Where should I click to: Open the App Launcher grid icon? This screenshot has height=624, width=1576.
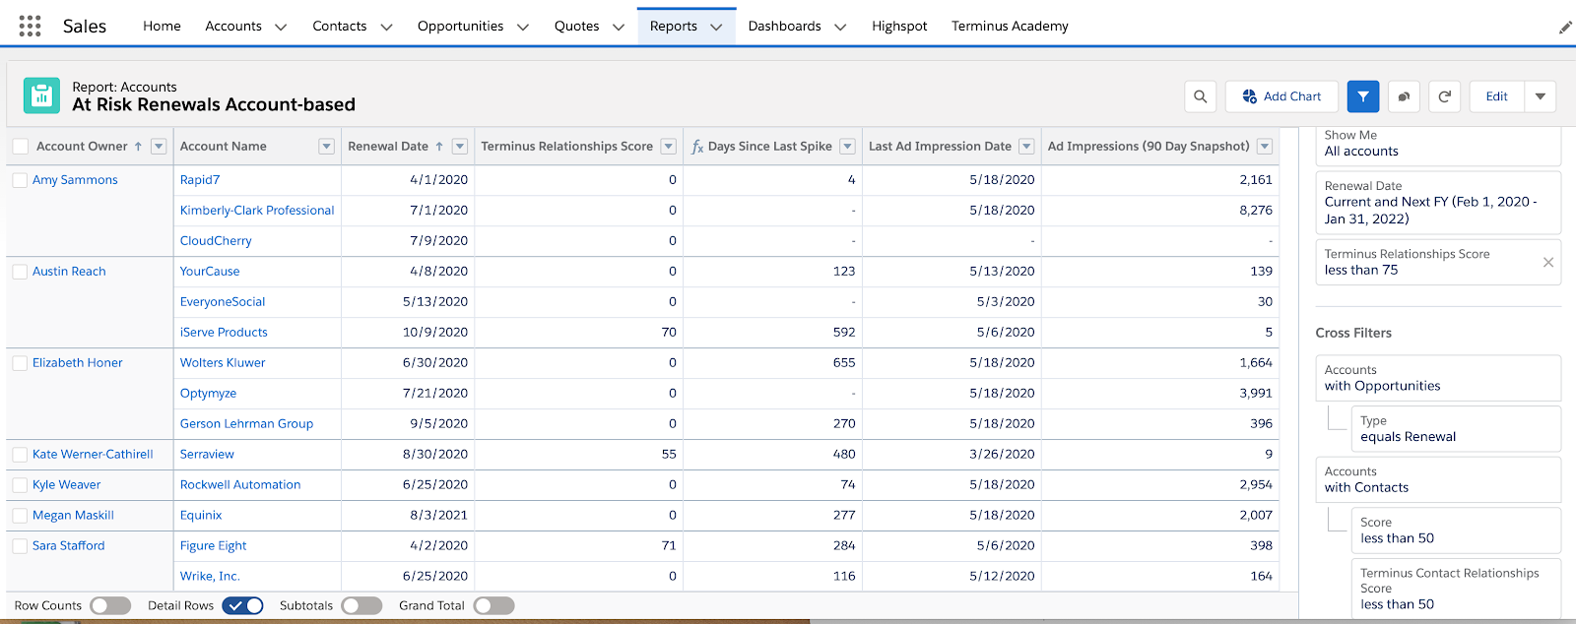30,26
